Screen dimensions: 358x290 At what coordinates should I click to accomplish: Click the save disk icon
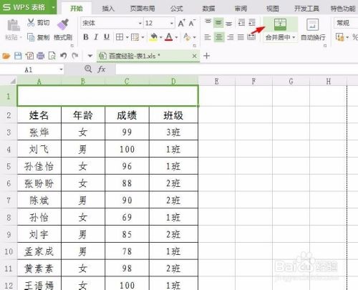[18, 56]
